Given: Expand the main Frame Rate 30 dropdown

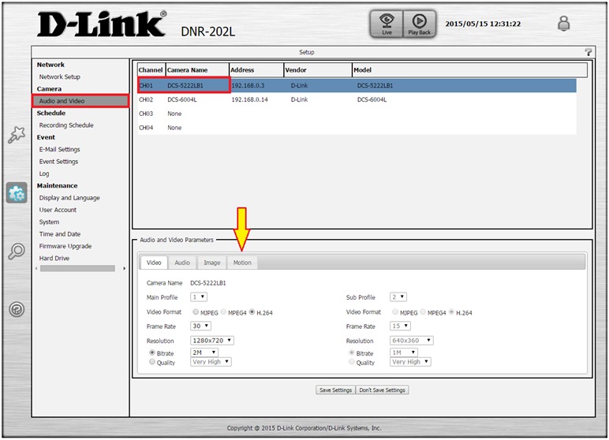Looking at the screenshot, I should click(198, 326).
